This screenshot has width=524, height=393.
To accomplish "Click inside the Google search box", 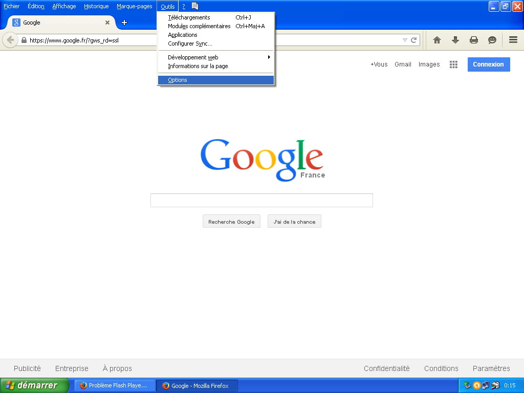I will coord(261,200).
